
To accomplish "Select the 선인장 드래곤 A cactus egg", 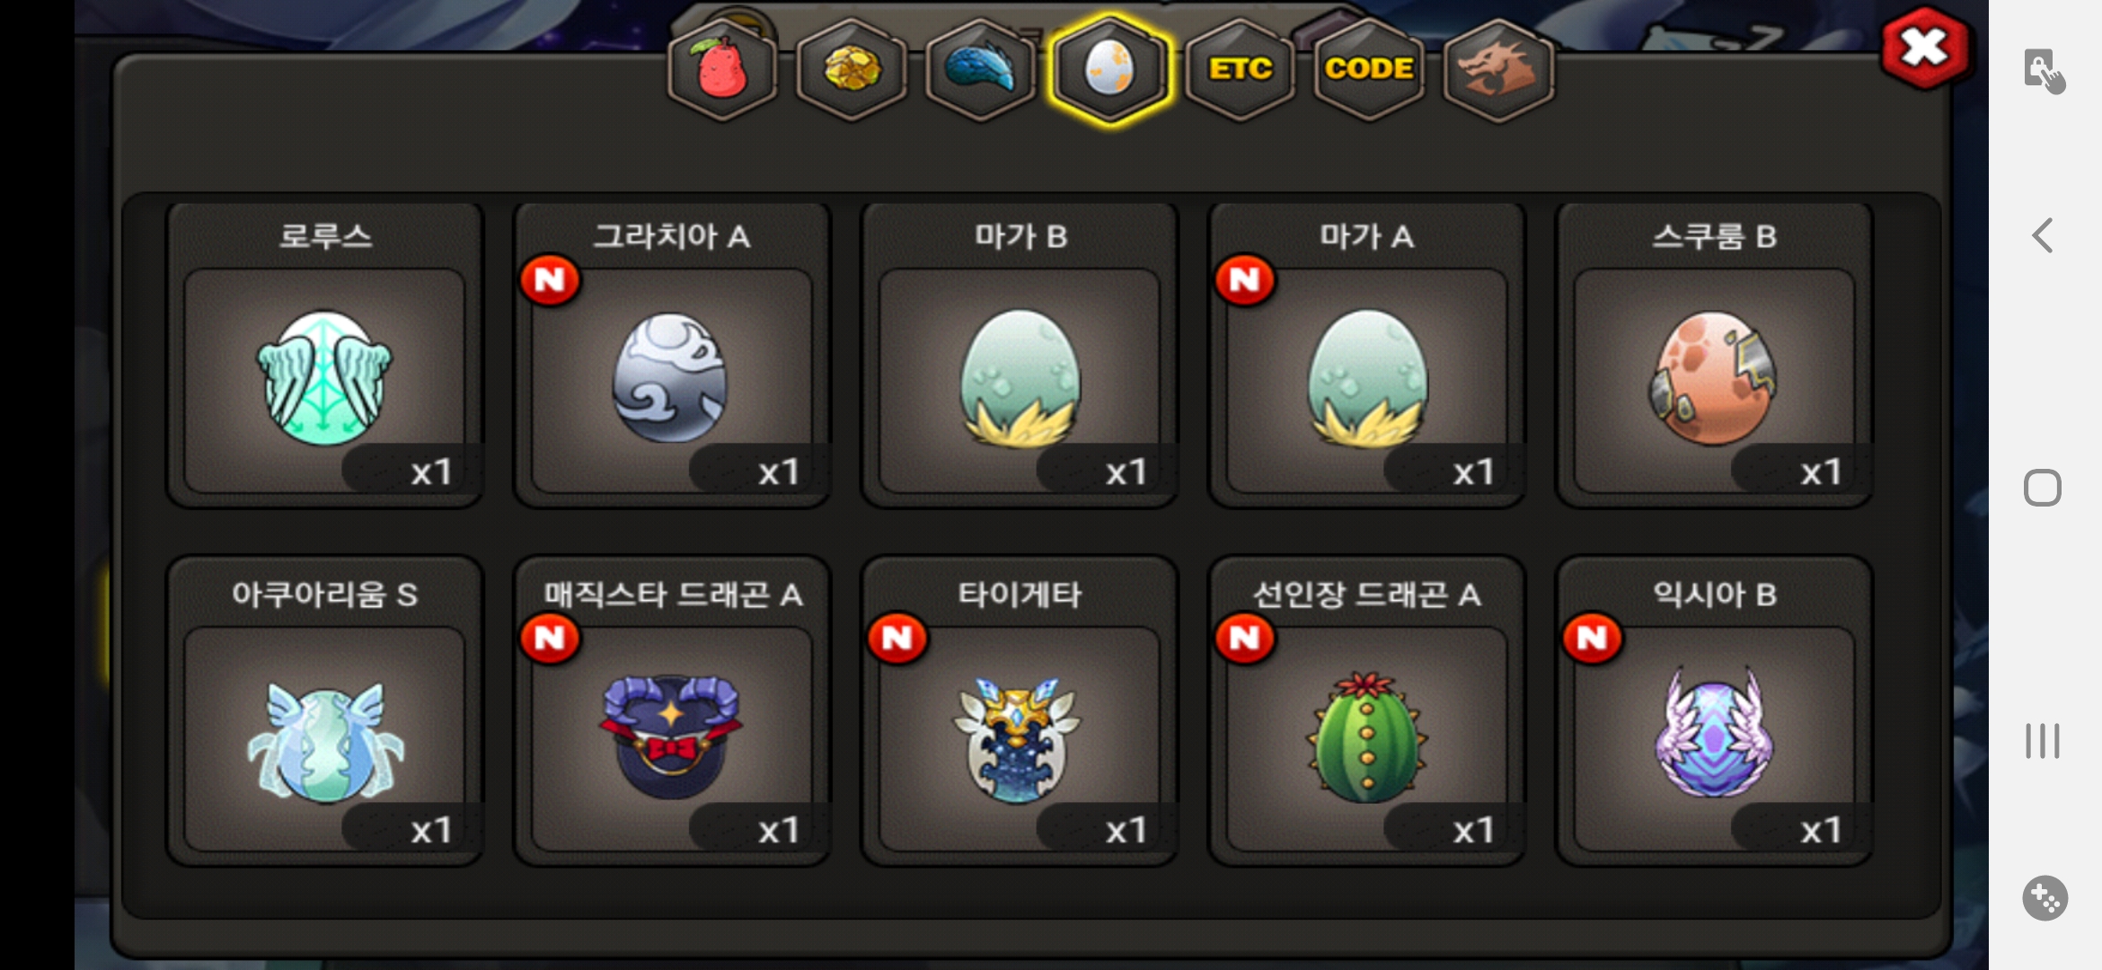I will pyautogui.click(x=1366, y=711).
